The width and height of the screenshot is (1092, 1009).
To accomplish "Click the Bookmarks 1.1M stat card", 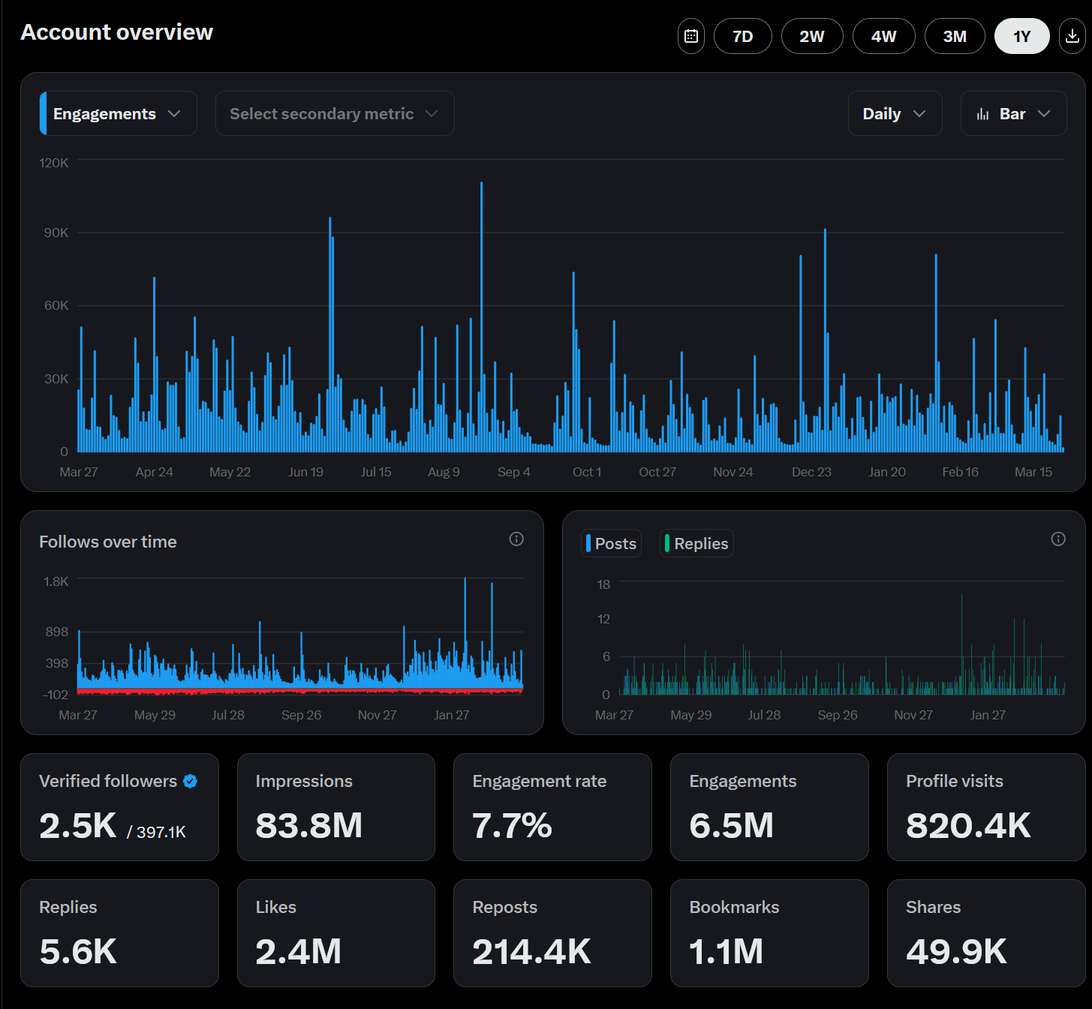I will [x=769, y=932].
